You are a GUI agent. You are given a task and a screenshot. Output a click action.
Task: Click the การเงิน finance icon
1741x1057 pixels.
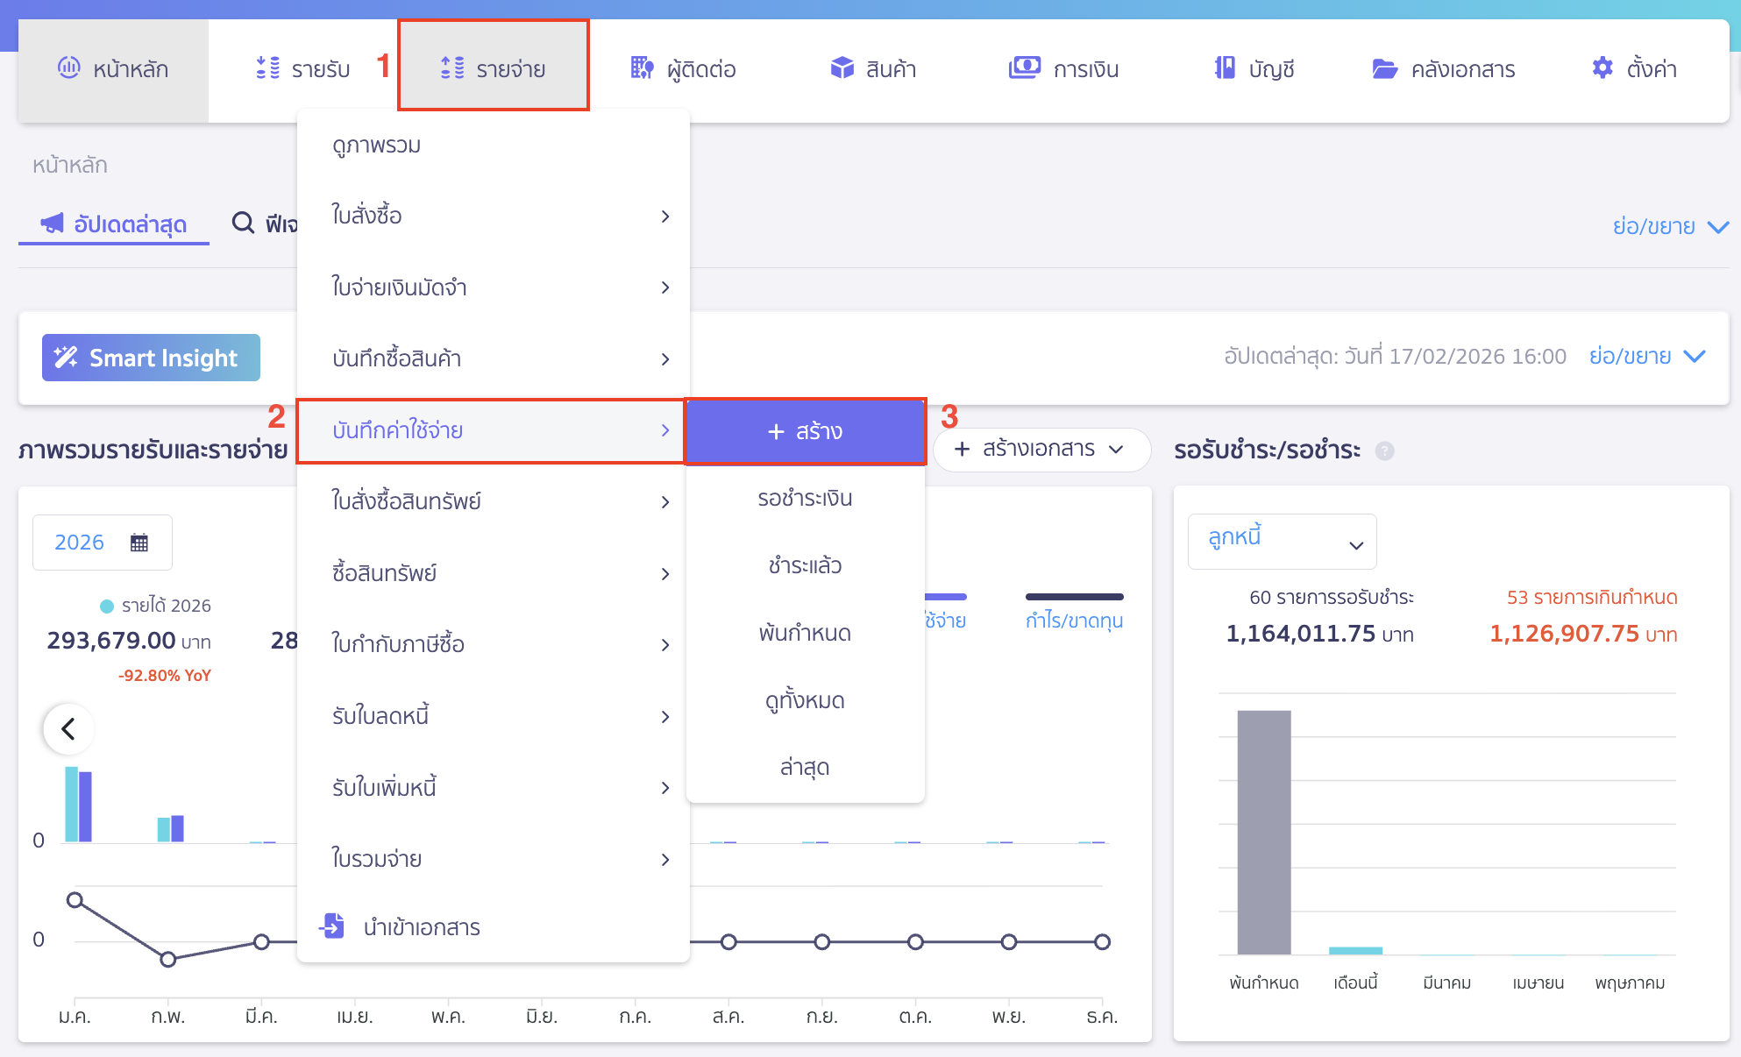pyautogui.click(x=1025, y=67)
